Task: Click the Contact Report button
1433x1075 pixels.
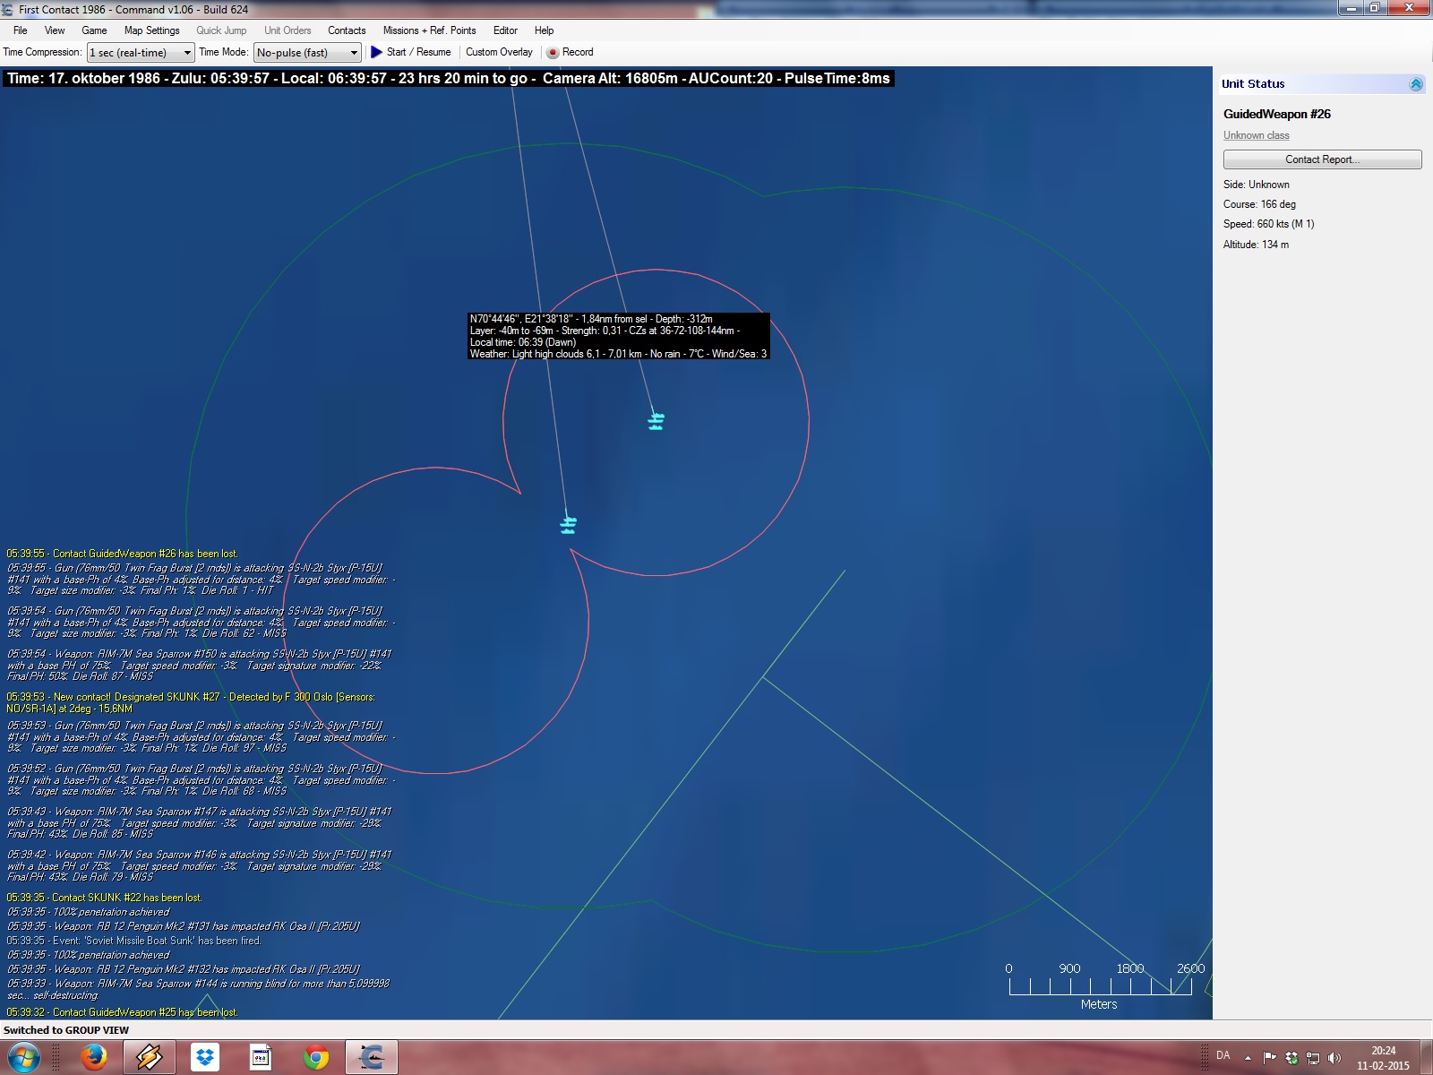Action: point(1322,159)
